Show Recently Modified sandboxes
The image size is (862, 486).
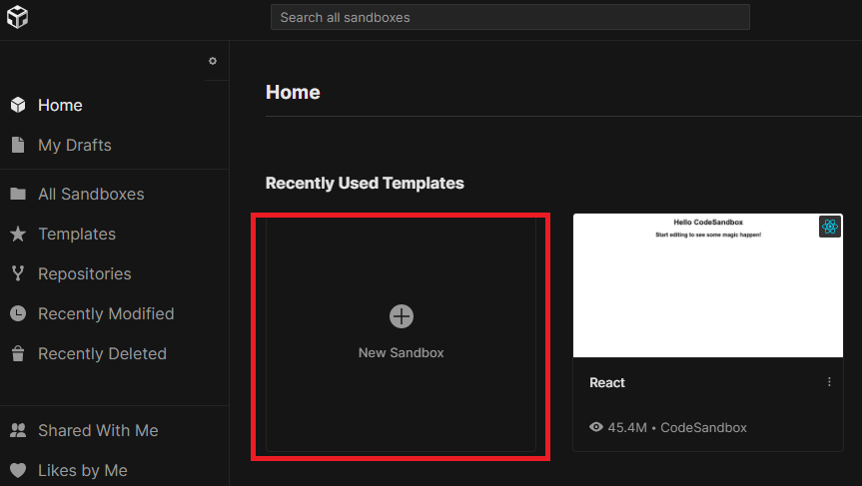click(x=106, y=313)
